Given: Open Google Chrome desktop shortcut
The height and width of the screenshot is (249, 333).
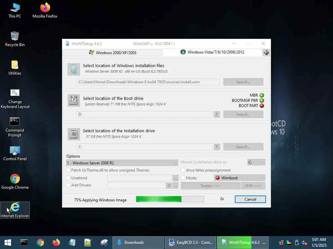Looking at the screenshot, I should 15,182.
